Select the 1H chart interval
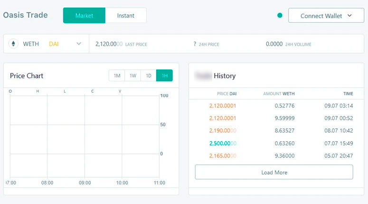The width and height of the screenshot is (368, 204). pyautogui.click(x=164, y=76)
